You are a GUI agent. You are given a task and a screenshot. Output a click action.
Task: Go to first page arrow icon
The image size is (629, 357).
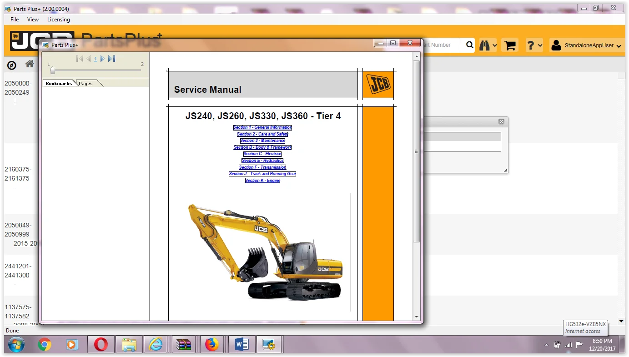click(80, 59)
